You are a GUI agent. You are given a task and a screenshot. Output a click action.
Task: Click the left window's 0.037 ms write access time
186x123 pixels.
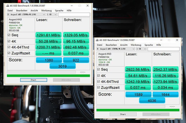pos(76,53)
